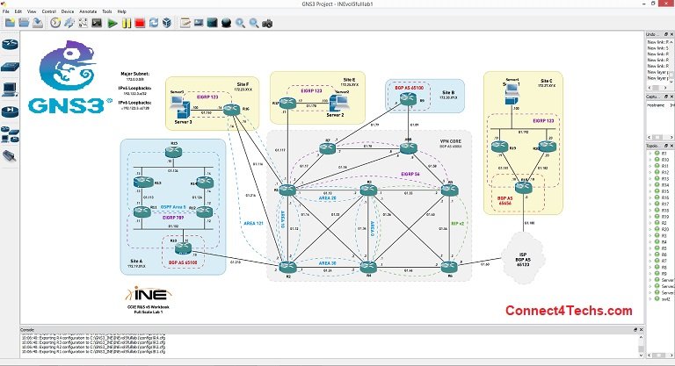Open the Annotate menu

(87, 11)
